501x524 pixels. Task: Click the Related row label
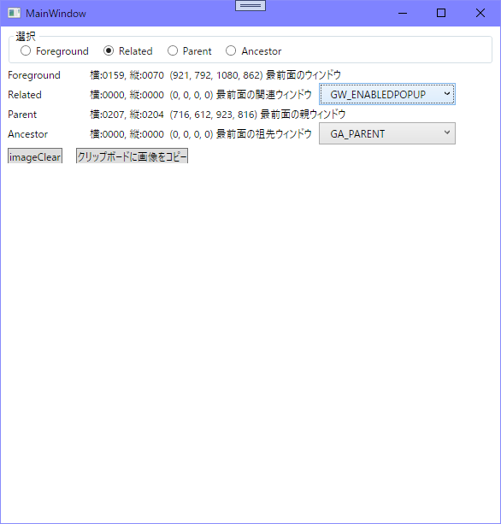point(25,95)
